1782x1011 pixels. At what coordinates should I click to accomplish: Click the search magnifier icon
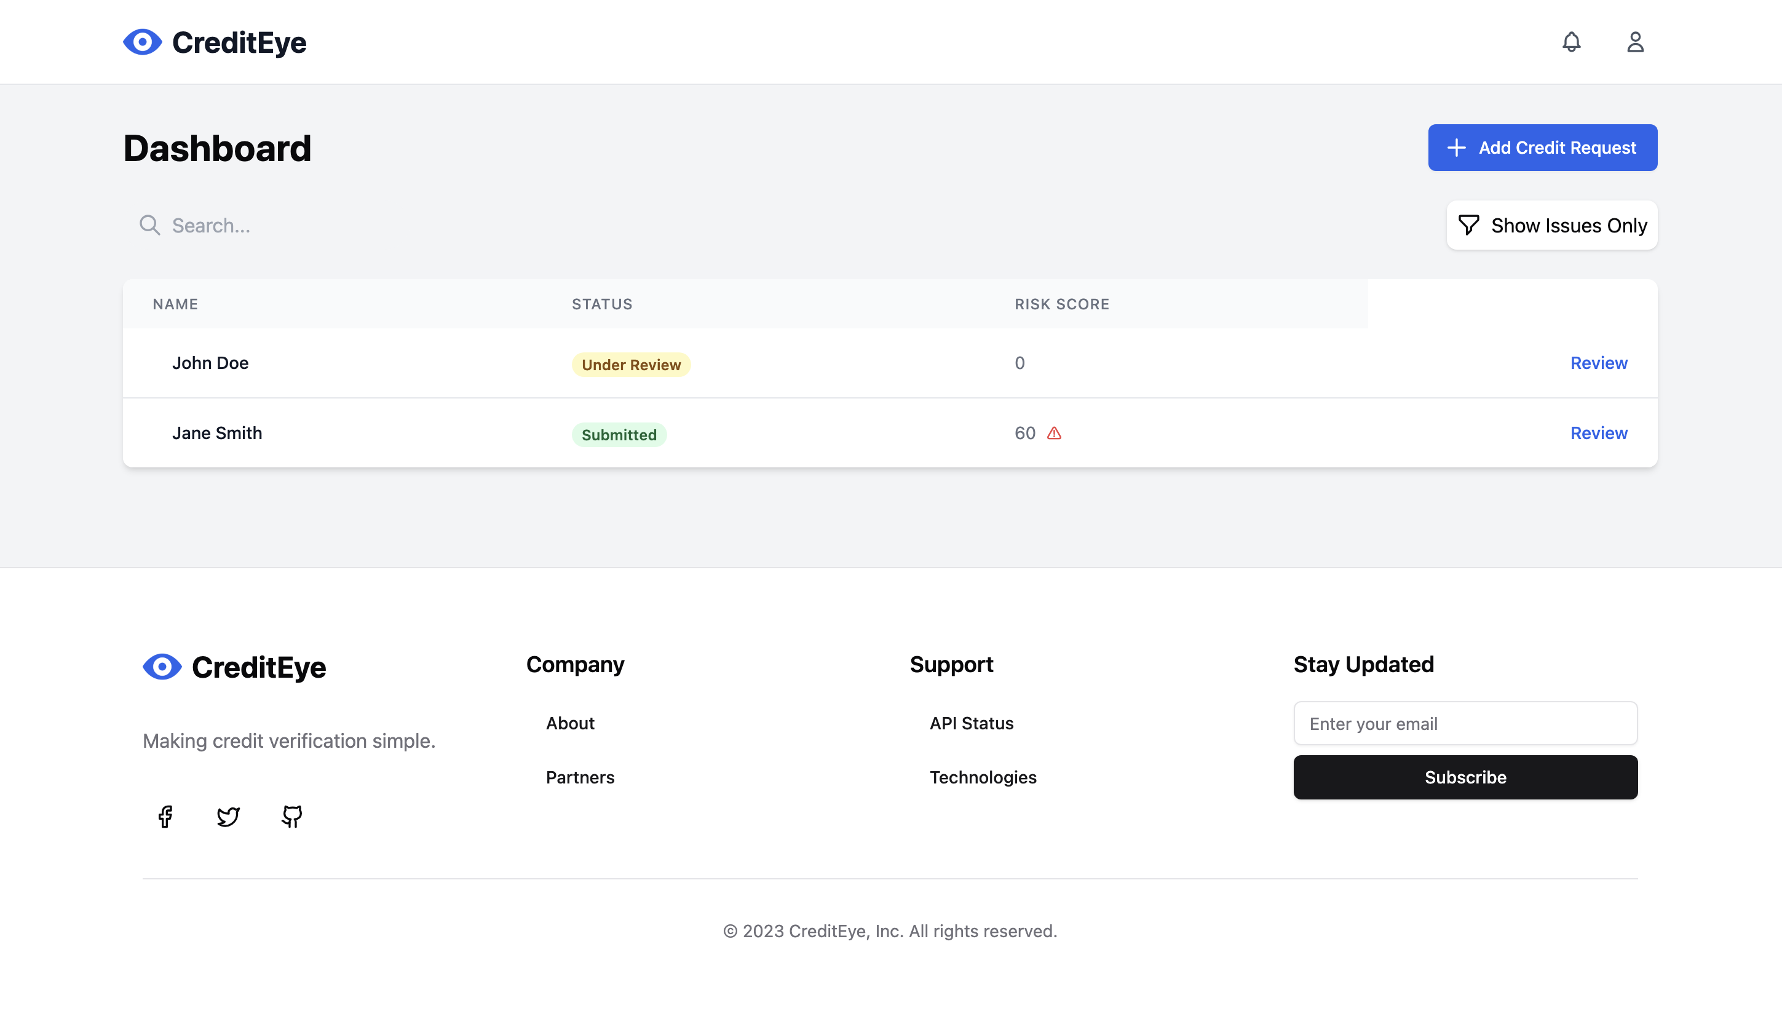pos(149,225)
